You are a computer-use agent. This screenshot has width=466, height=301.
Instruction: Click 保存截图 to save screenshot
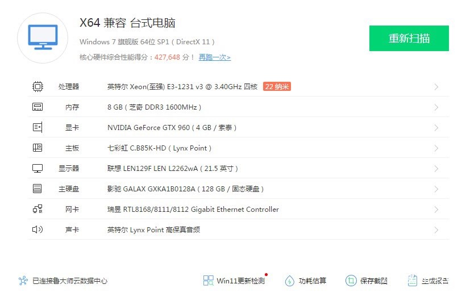coord(374,281)
